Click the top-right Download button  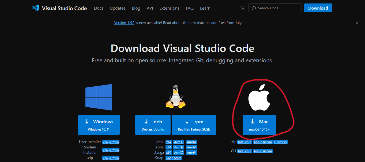[x=318, y=8]
